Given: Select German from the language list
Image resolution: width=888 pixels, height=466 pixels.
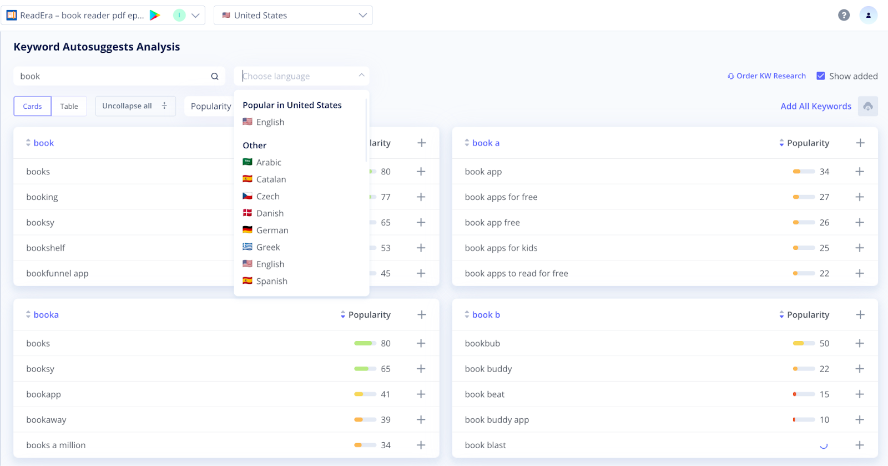Looking at the screenshot, I should click(272, 231).
